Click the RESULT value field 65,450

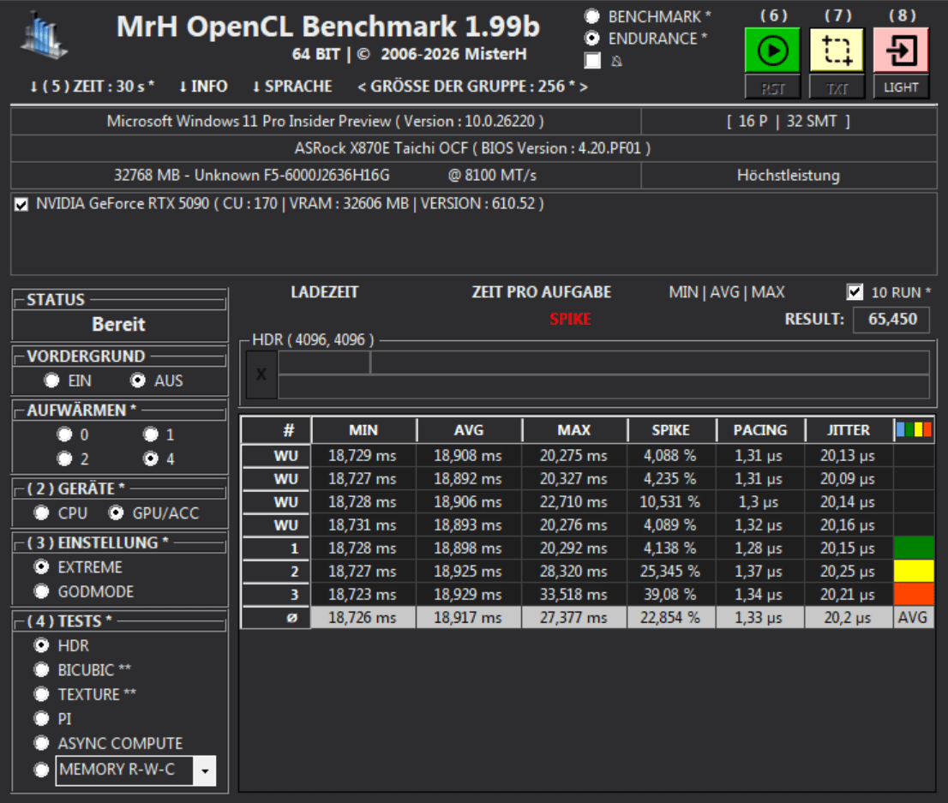click(x=891, y=320)
